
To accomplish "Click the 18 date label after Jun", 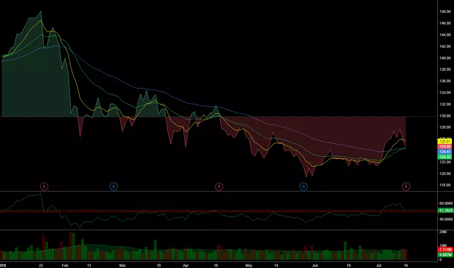I will coord(349,266).
